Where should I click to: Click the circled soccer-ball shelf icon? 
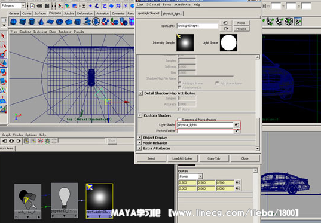tap(96, 22)
